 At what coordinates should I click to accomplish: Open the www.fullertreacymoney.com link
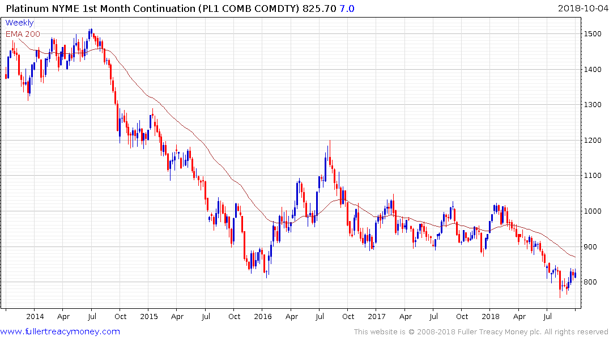tap(60, 331)
